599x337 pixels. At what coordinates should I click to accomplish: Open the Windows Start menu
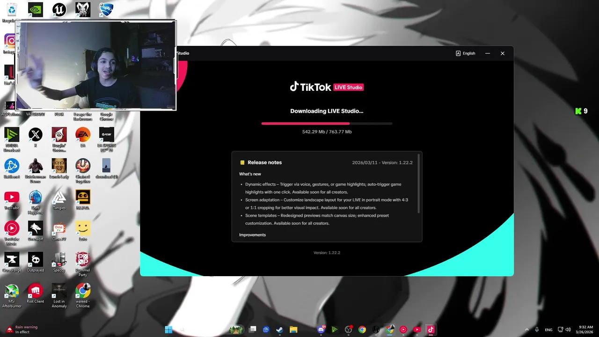168,330
